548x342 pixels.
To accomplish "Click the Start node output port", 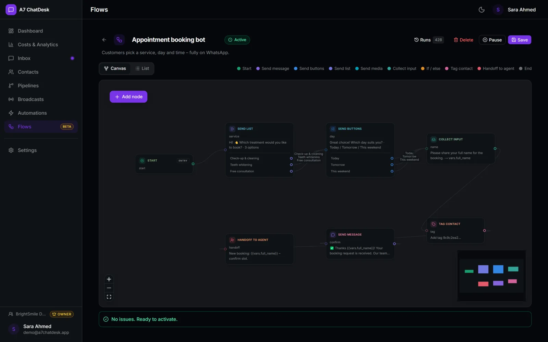I will tap(193, 164).
